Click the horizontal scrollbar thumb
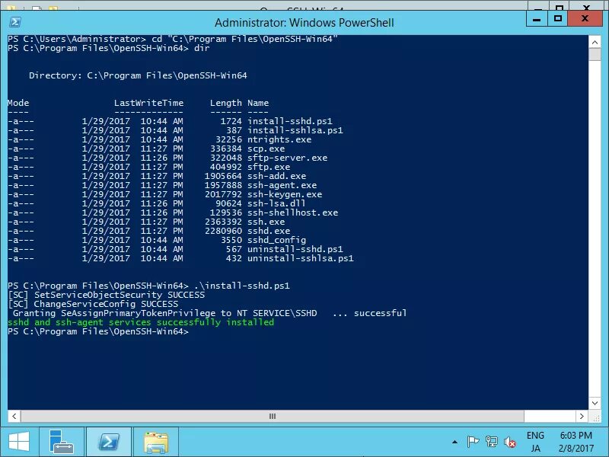 tap(273, 416)
